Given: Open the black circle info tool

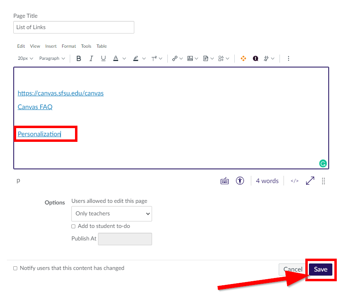Looking at the screenshot, I should coord(255,59).
